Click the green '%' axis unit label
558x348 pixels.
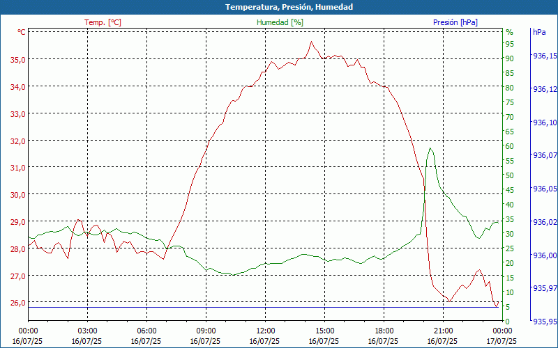(x=509, y=32)
